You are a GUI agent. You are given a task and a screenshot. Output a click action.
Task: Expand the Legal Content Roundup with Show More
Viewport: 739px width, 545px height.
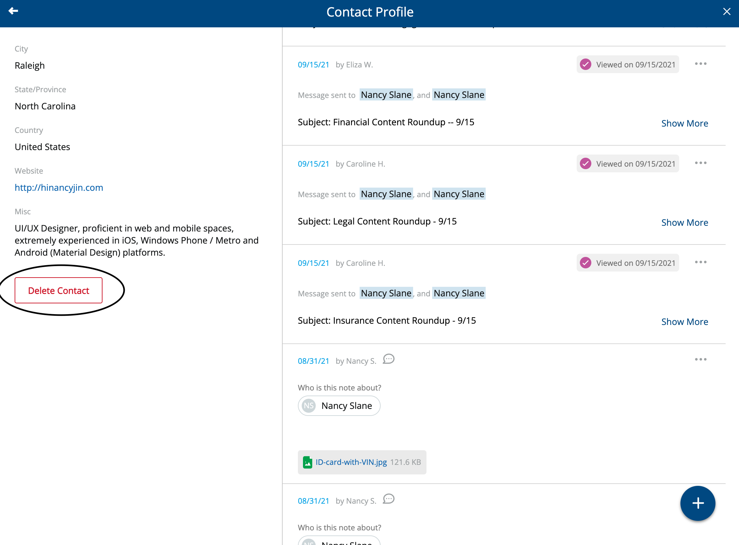(685, 222)
